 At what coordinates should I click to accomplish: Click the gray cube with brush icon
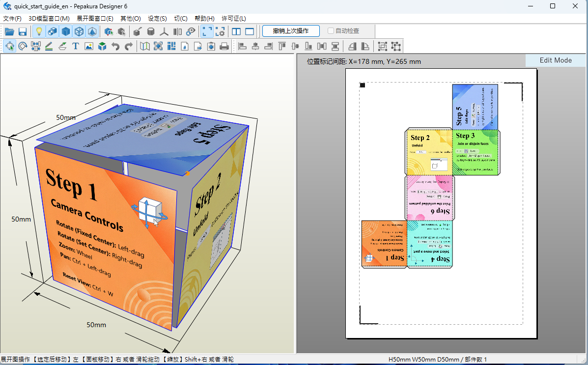137,31
